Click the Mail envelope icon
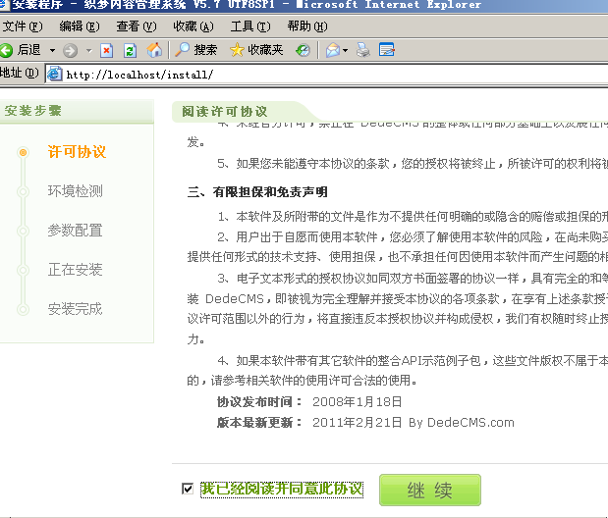The image size is (608, 518). tap(333, 50)
